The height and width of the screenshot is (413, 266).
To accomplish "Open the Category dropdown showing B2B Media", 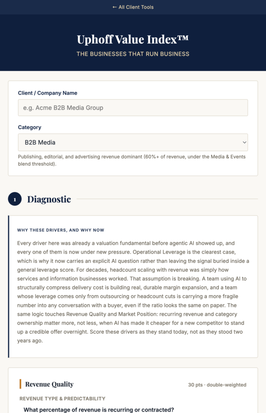I will [x=133, y=142].
